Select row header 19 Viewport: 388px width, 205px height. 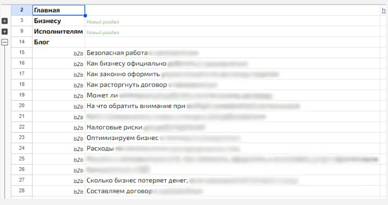pos(22,95)
